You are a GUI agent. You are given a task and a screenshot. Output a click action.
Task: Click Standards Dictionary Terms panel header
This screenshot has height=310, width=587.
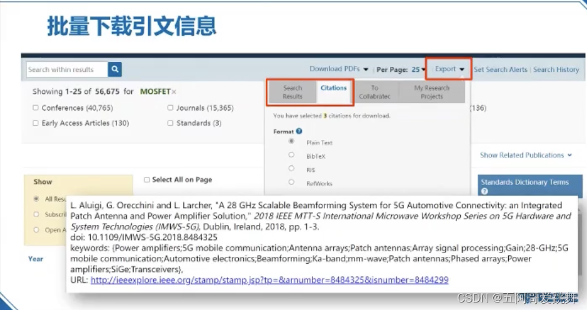pyautogui.click(x=529, y=186)
